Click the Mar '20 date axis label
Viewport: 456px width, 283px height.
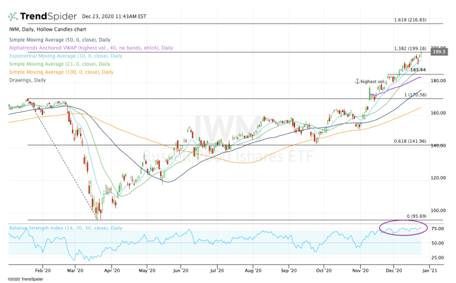coord(75,271)
